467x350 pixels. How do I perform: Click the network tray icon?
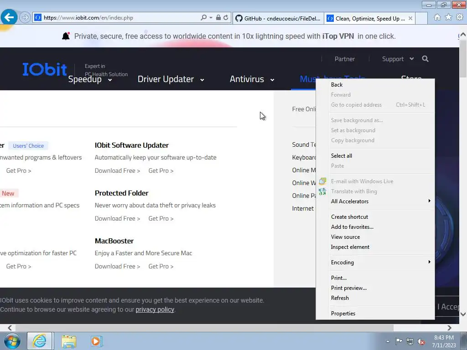point(410,341)
